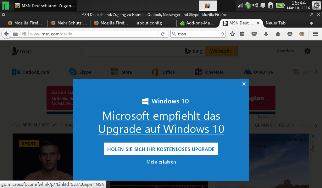This screenshot has height=188, width=322.
Task: Open the downloads arrow icon
Action: click(266, 34)
